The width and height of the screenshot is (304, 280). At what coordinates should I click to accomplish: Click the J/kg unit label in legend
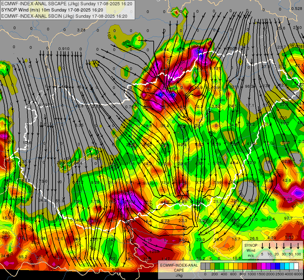(x=179, y=275)
